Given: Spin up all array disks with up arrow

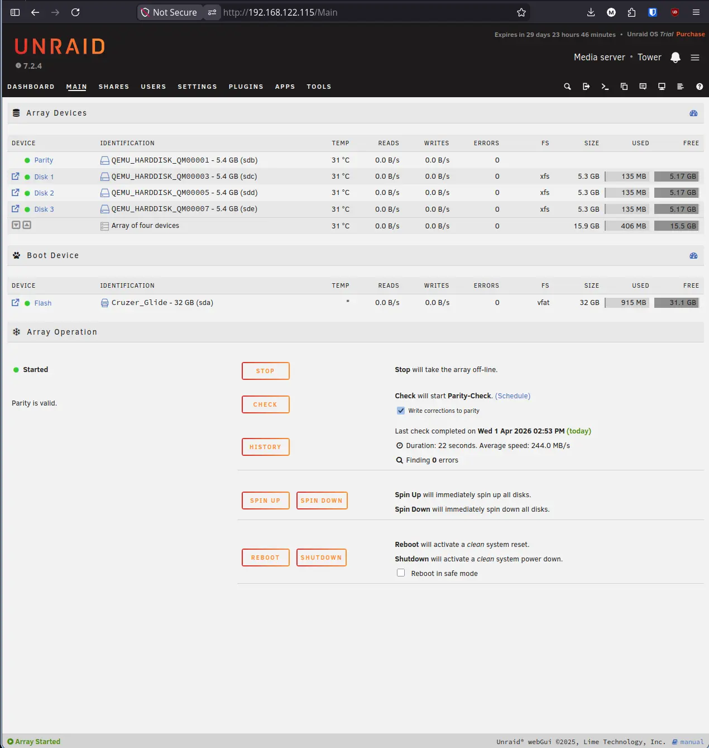Looking at the screenshot, I should coord(27,225).
